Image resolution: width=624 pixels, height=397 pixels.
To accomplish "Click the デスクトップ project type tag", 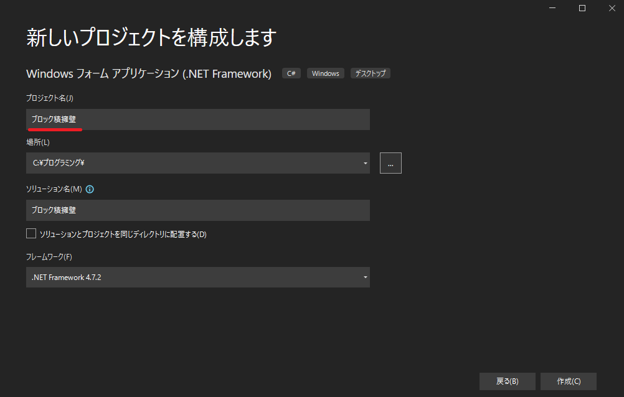I will (371, 73).
